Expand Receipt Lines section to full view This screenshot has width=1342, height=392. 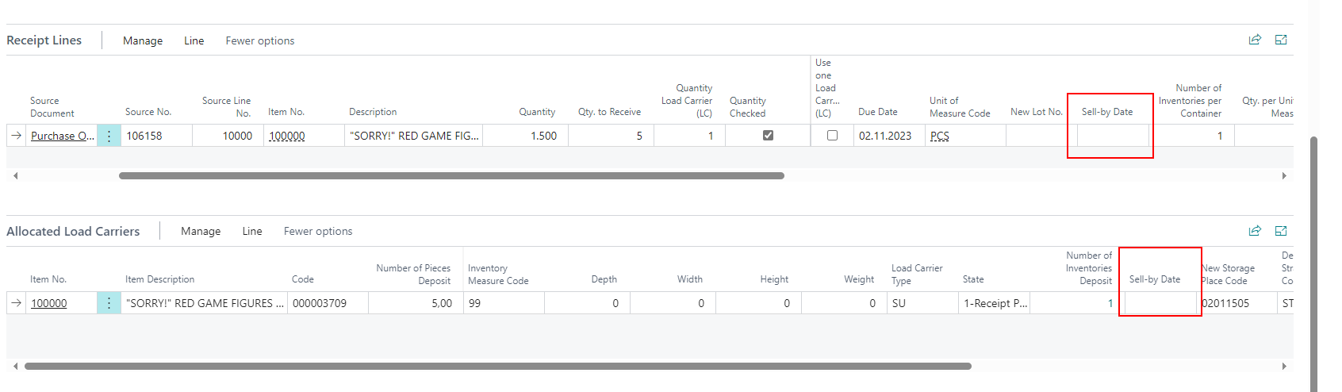(1281, 40)
